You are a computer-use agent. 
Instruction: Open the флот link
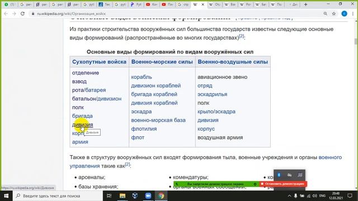pyautogui.click(x=138, y=137)
